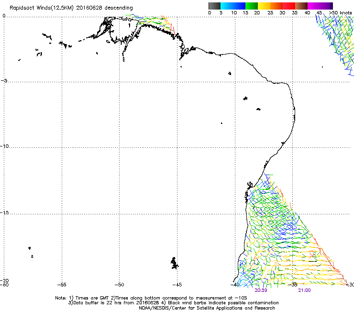Click the legend tick label '25'
The width and height of the screenshot is (354, 311).
[x=270, y=13]
